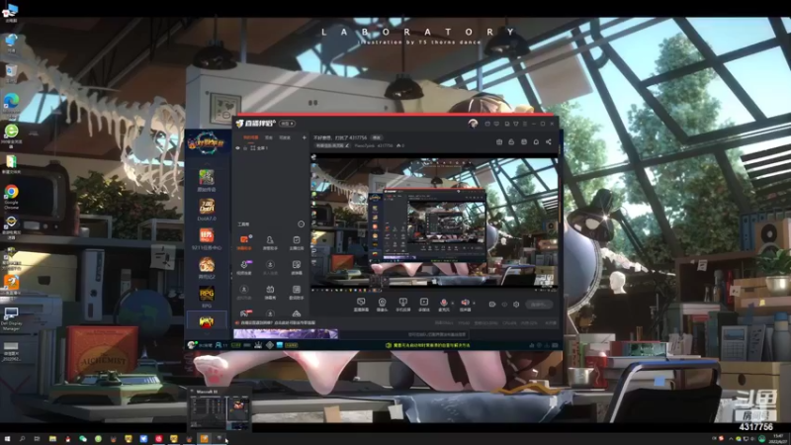The width and height of the screenshot is (791, 445).
Task: Add a camera source from bottom toolbar
Action: click(x=382, y=305)
